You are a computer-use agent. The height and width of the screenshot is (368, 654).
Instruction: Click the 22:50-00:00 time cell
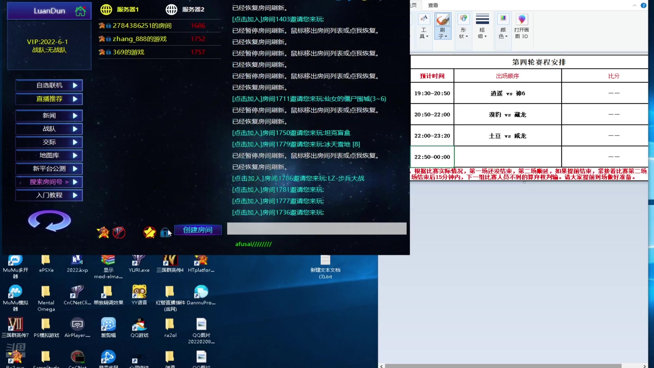[x=432, y=157]
